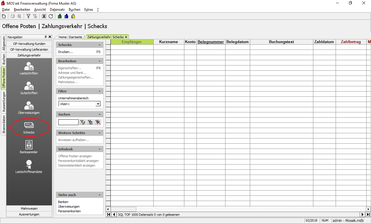
Task: Open the Buchen menu
Action: (x=74, y=10)
